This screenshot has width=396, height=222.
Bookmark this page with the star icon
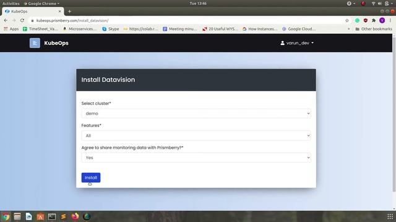pos(347,20)
